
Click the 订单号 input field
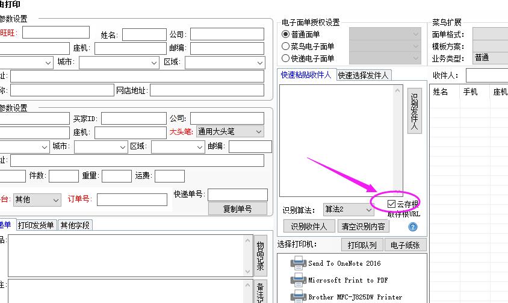132,199
